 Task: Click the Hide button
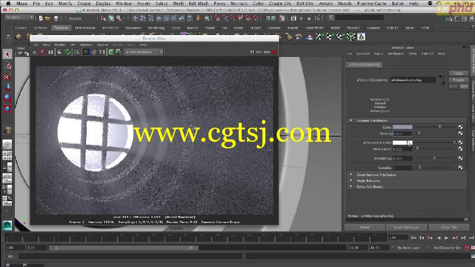pyautogui.click(x=464, y=86)
